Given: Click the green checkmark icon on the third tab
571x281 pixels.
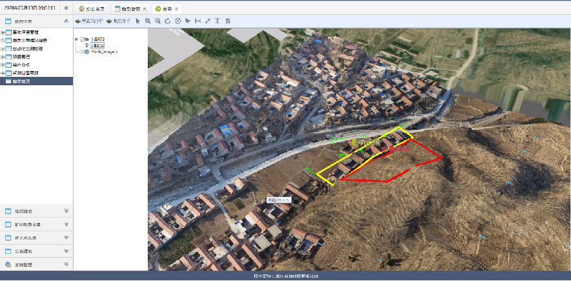Looking at the screenshot, I should (158, 9).
